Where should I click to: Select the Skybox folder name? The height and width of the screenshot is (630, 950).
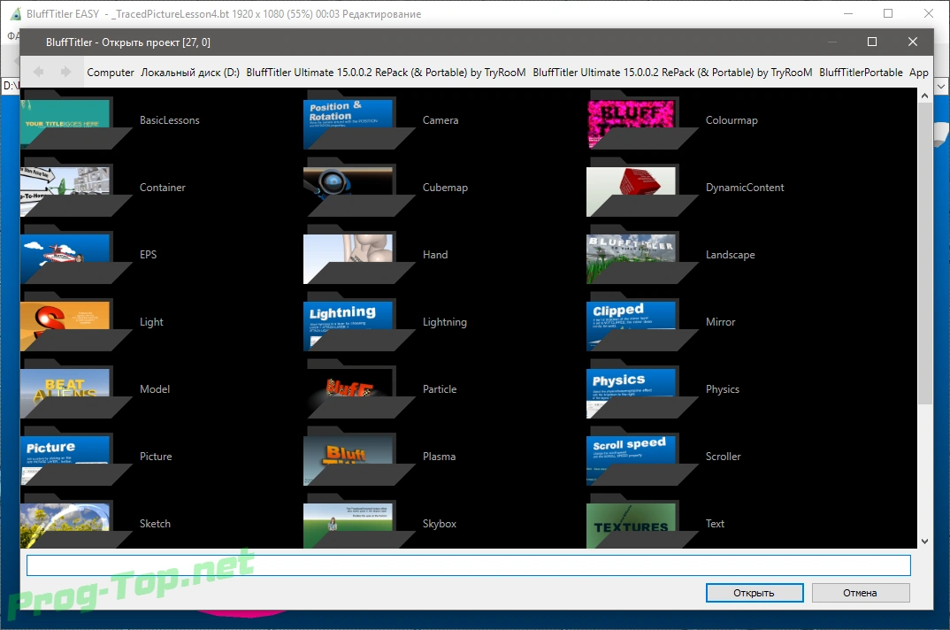tap(440, 524)
